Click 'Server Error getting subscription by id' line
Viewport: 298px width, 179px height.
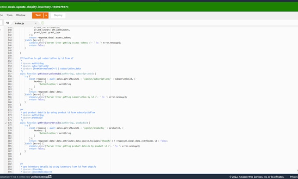[78, 97]
